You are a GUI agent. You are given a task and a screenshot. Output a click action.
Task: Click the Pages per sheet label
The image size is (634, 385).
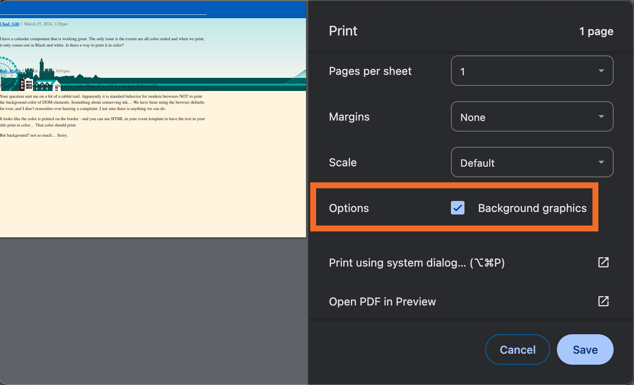pyautogui.click(x=370, y=71)
